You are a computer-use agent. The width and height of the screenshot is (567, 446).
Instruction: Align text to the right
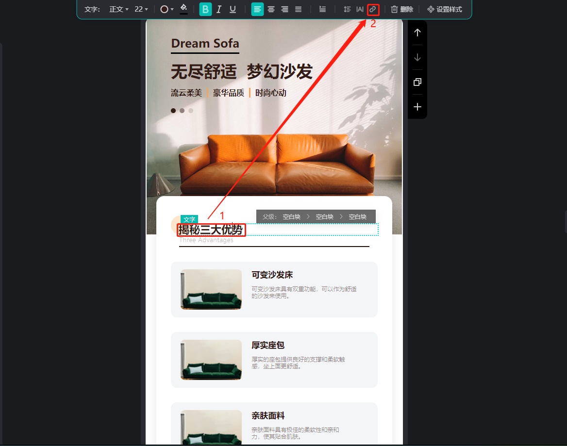[284, 9]
